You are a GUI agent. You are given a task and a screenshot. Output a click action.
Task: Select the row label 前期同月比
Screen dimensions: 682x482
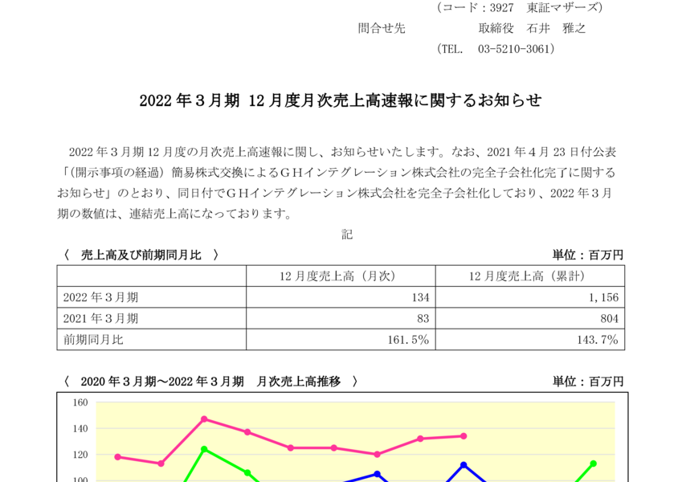click(93, 340)
